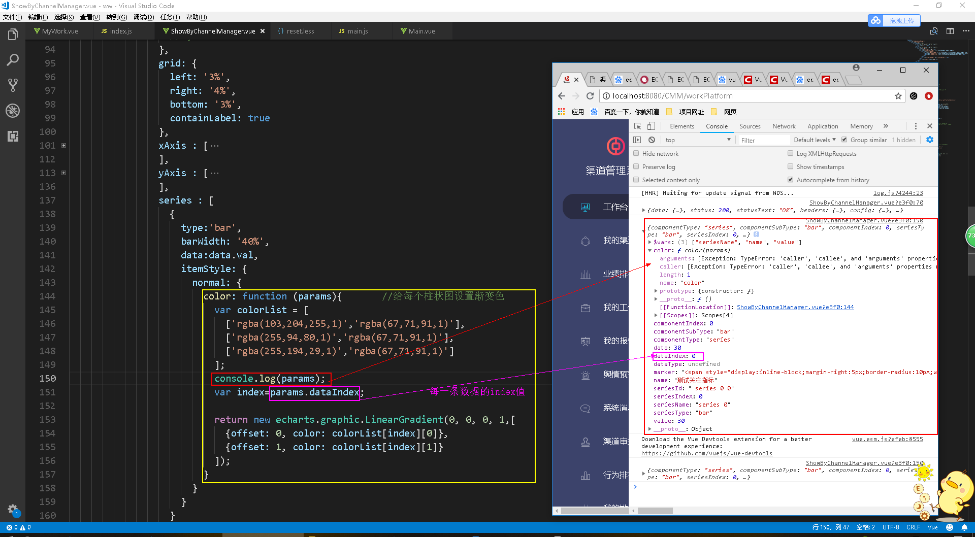Click the open changes icon in editor title bar

point(934,31)
